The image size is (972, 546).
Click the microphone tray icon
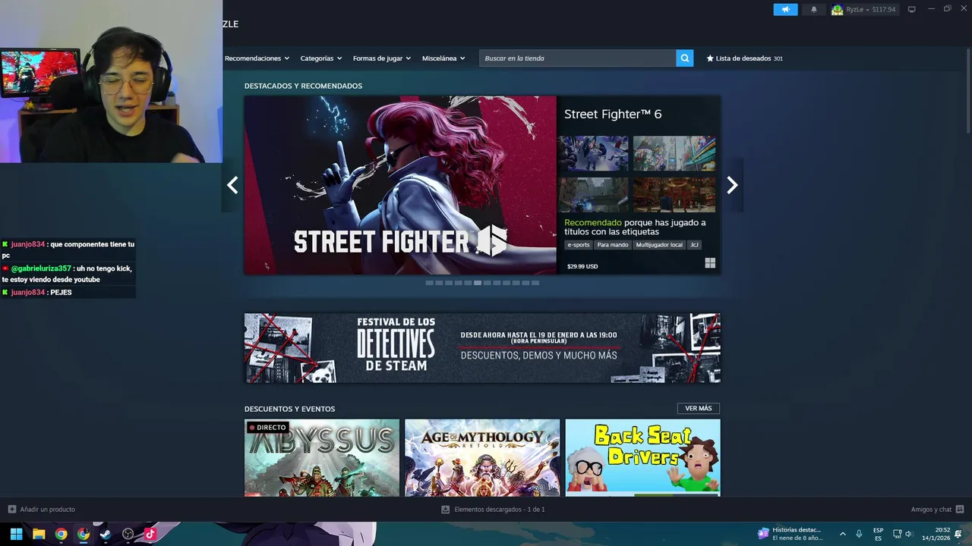click(859, 534)
